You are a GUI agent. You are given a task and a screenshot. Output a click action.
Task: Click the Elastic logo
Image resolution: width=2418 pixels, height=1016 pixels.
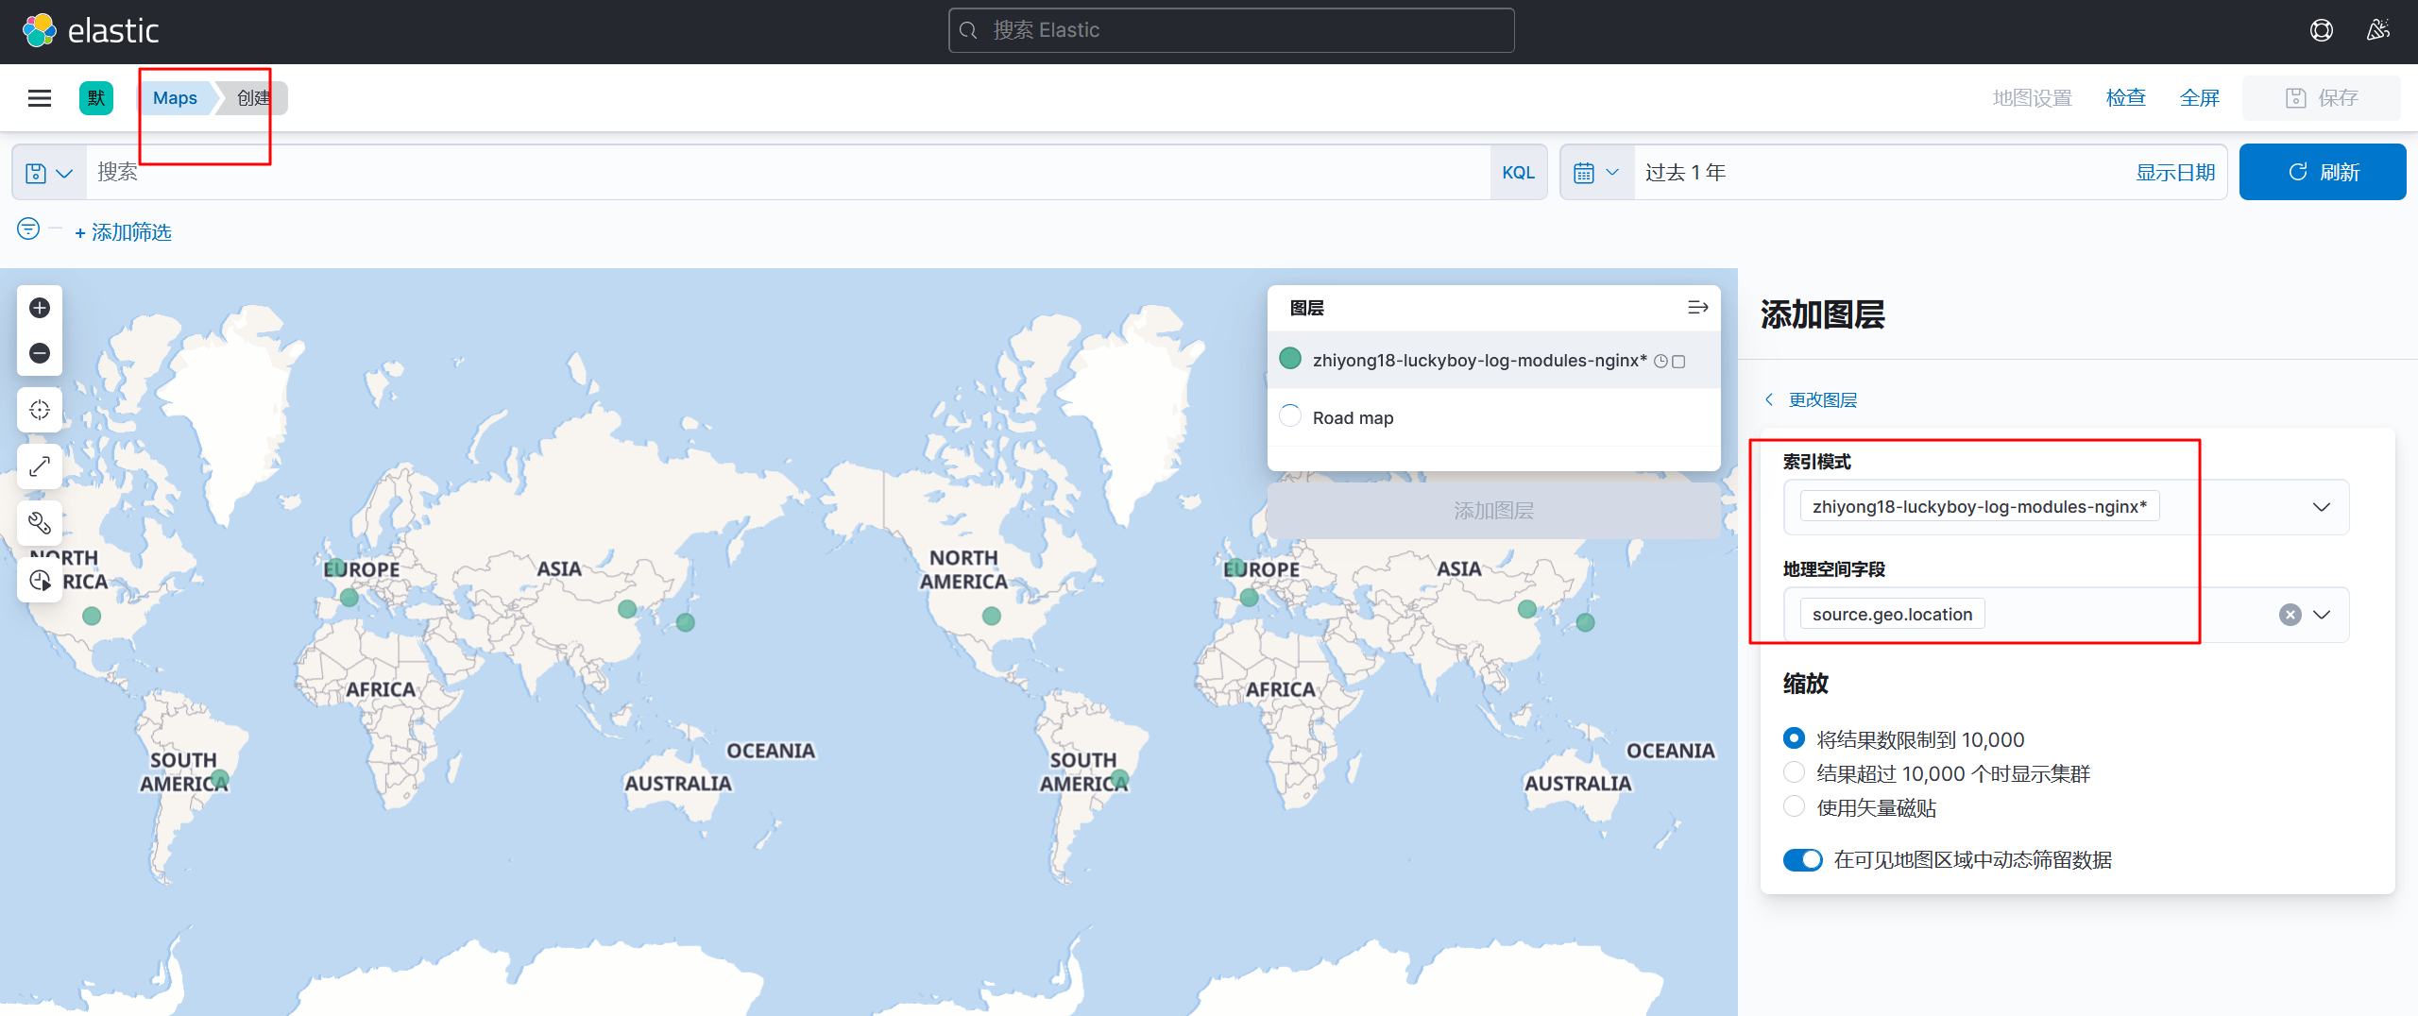[91, 30]
